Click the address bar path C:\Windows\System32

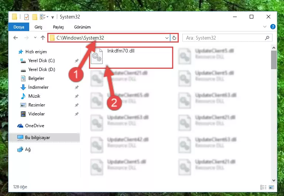(x=80, y=38)
